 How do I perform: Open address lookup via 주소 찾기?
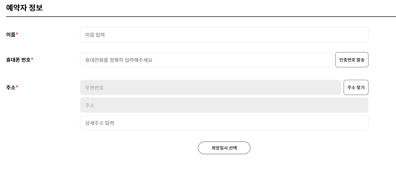(356, 87)
